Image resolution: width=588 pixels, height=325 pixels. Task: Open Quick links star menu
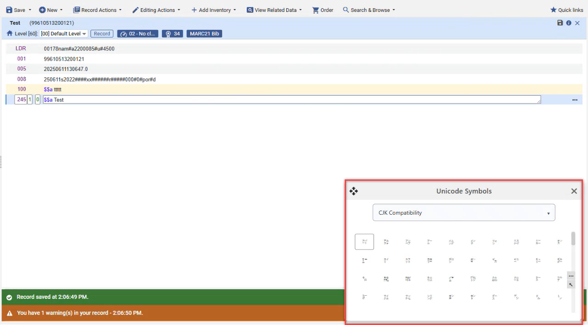[x=567, y=10]
